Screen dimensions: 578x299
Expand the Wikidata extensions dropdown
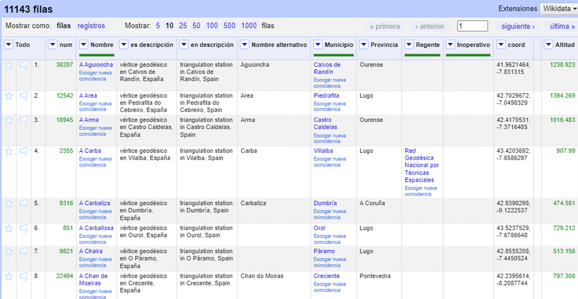click(558, 9)
